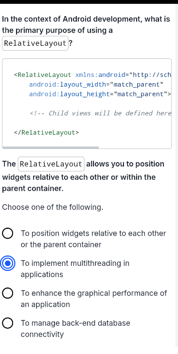178x354 pixels.
Task: Click the android:layout_width attribute line
Action: pyautogui.click(x=96, y=85)
